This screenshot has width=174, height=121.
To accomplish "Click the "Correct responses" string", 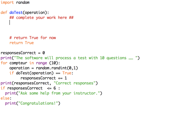I will [75, 83].
